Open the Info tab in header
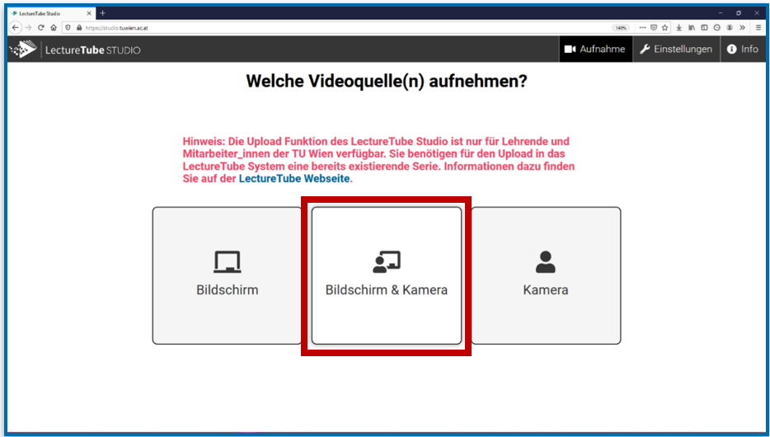This screenshot has height=437, width=770. click(743, 49)
